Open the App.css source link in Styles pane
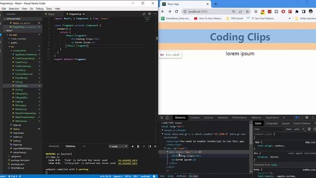 311,142
